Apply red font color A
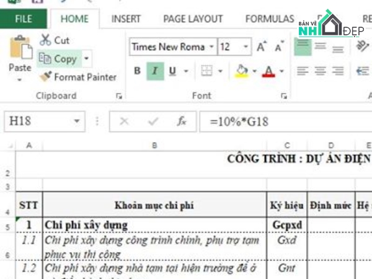The width and height of the screenshot is (372, 279). click(268, 71)
